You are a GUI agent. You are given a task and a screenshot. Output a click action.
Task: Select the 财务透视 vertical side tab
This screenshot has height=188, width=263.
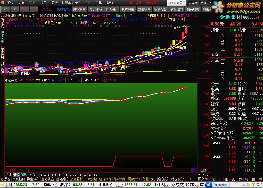click(x=2, y=68)
